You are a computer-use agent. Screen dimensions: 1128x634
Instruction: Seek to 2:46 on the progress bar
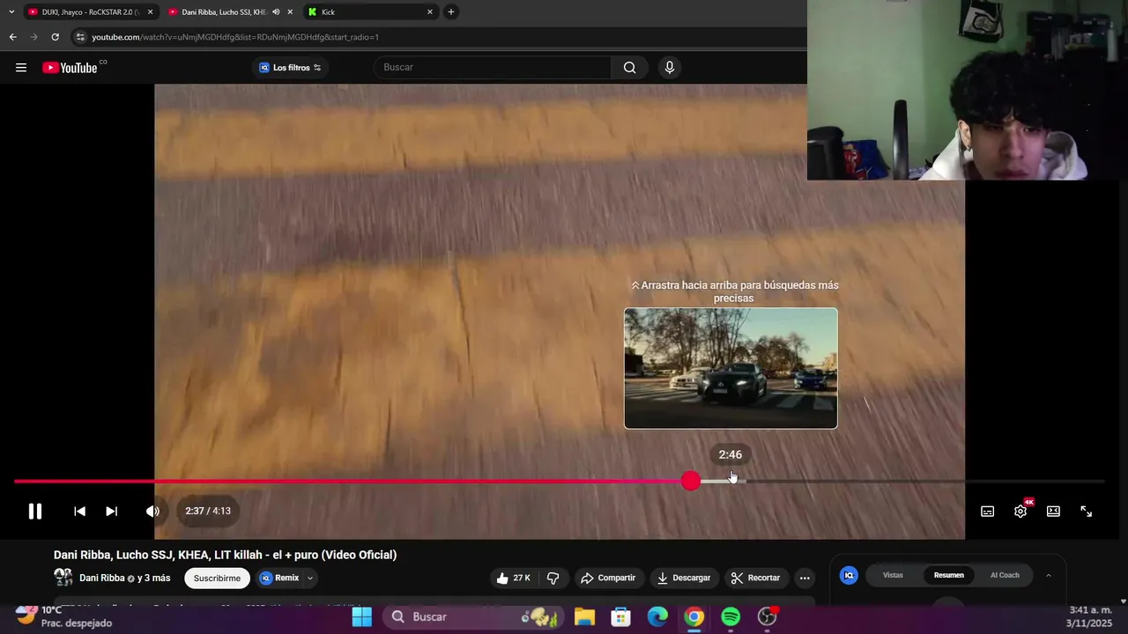[x=731, y=481]
